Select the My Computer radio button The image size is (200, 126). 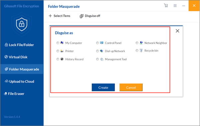[x=58, y=43]
